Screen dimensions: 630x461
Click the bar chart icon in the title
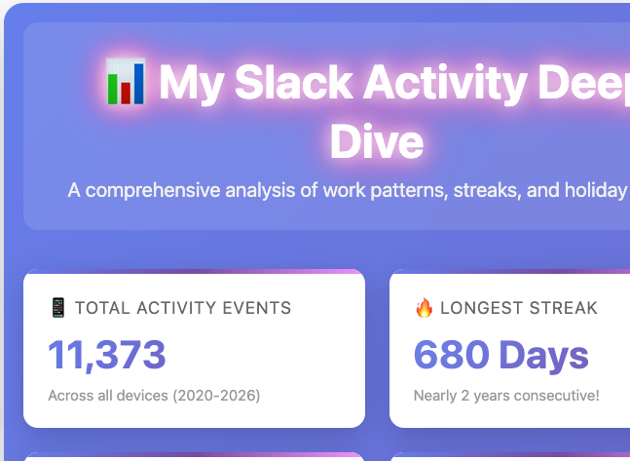pos(126,83)
